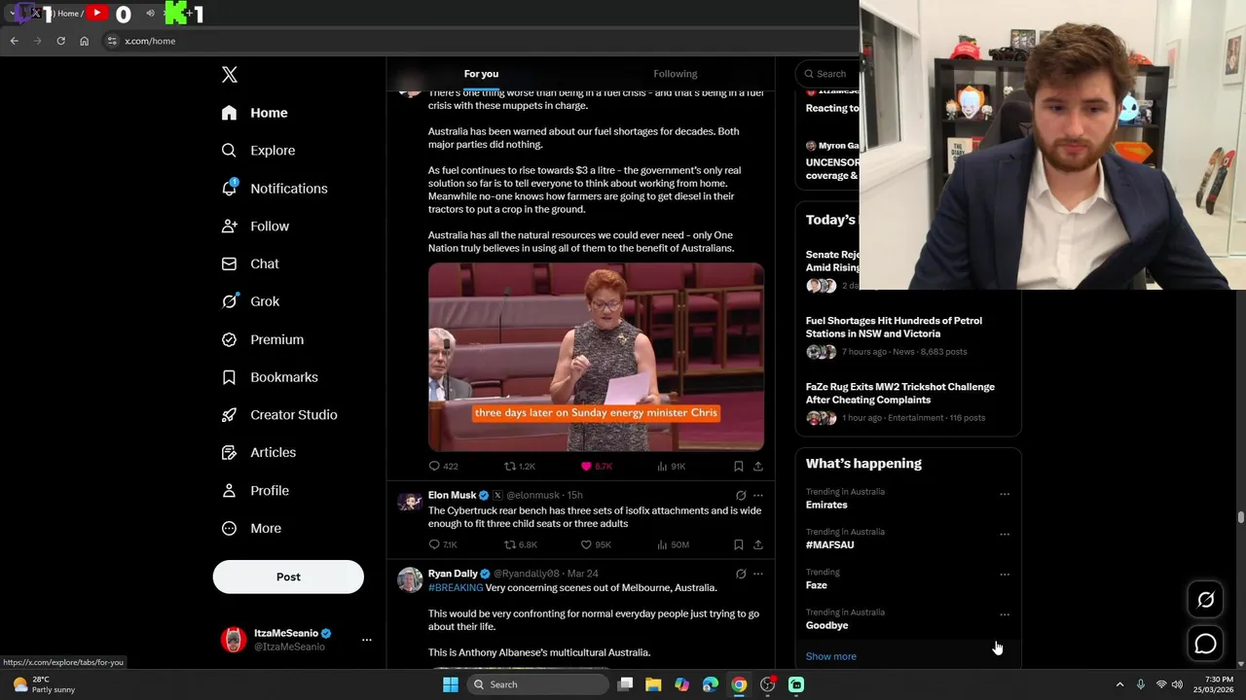The height and width of the screenshot is (700, 1246).
Task: Open floating Grok button
Action: coord(1205,600)
